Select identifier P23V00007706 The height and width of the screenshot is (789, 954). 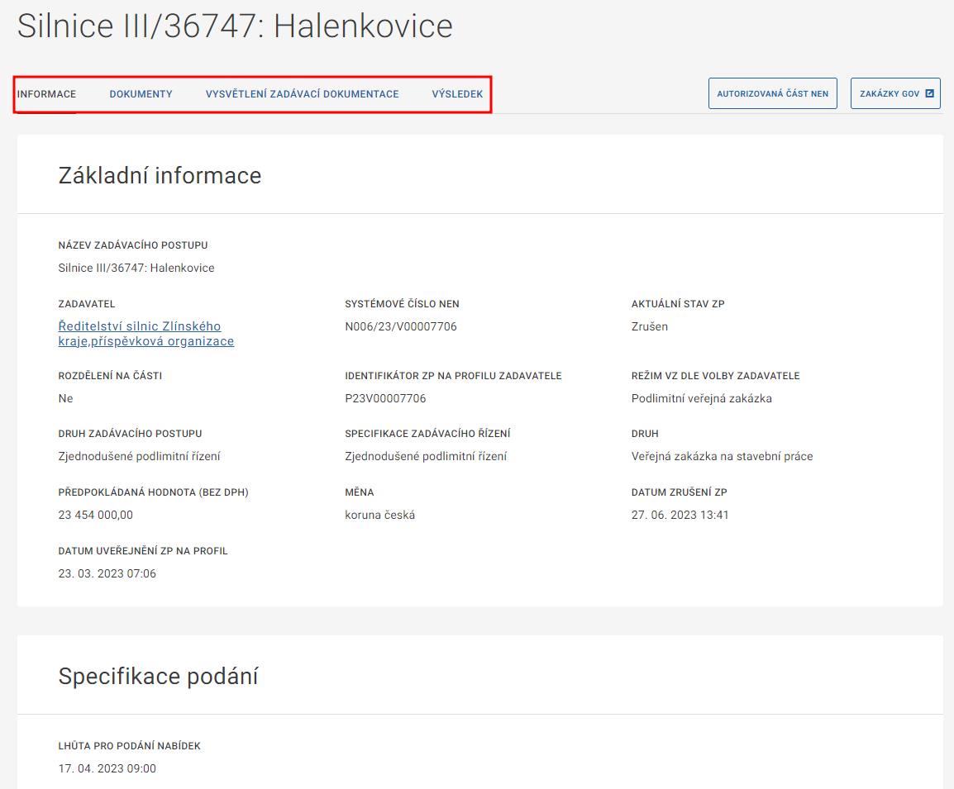[x=385, y=398]
